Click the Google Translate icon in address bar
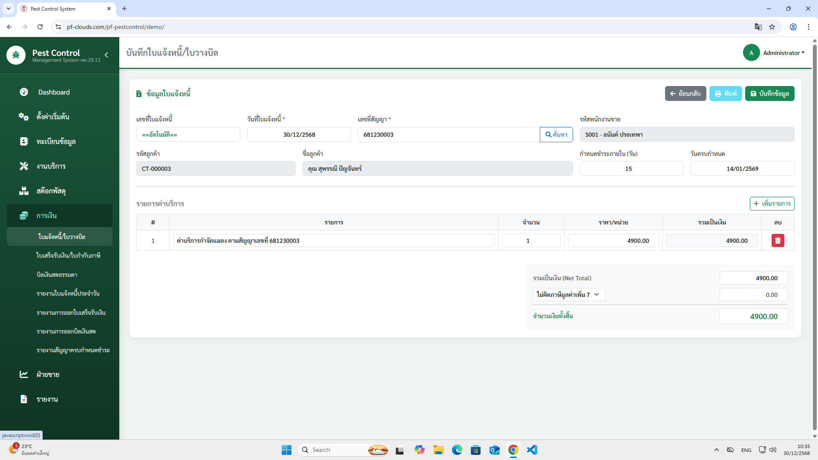Image resolution: width=818 pixels, height=460 pixels. (x=758, y=27)
